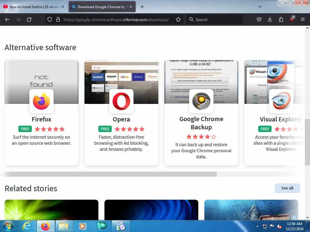
Task: Show hidden system tray icons
Action: click(x=257, y=226)
